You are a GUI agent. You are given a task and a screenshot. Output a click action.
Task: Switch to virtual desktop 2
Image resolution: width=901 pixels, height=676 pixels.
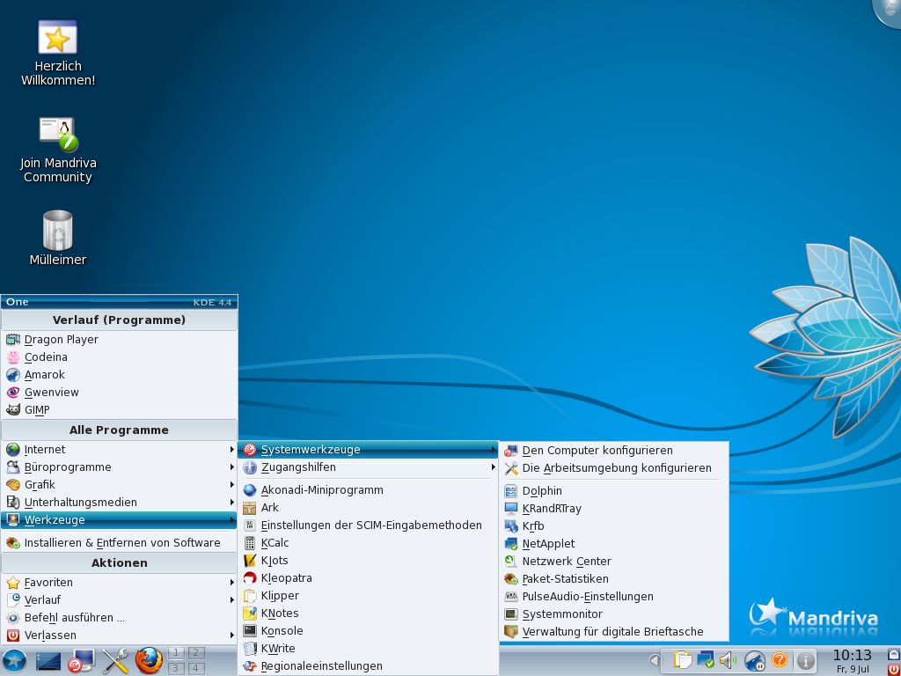coord(196,652)
